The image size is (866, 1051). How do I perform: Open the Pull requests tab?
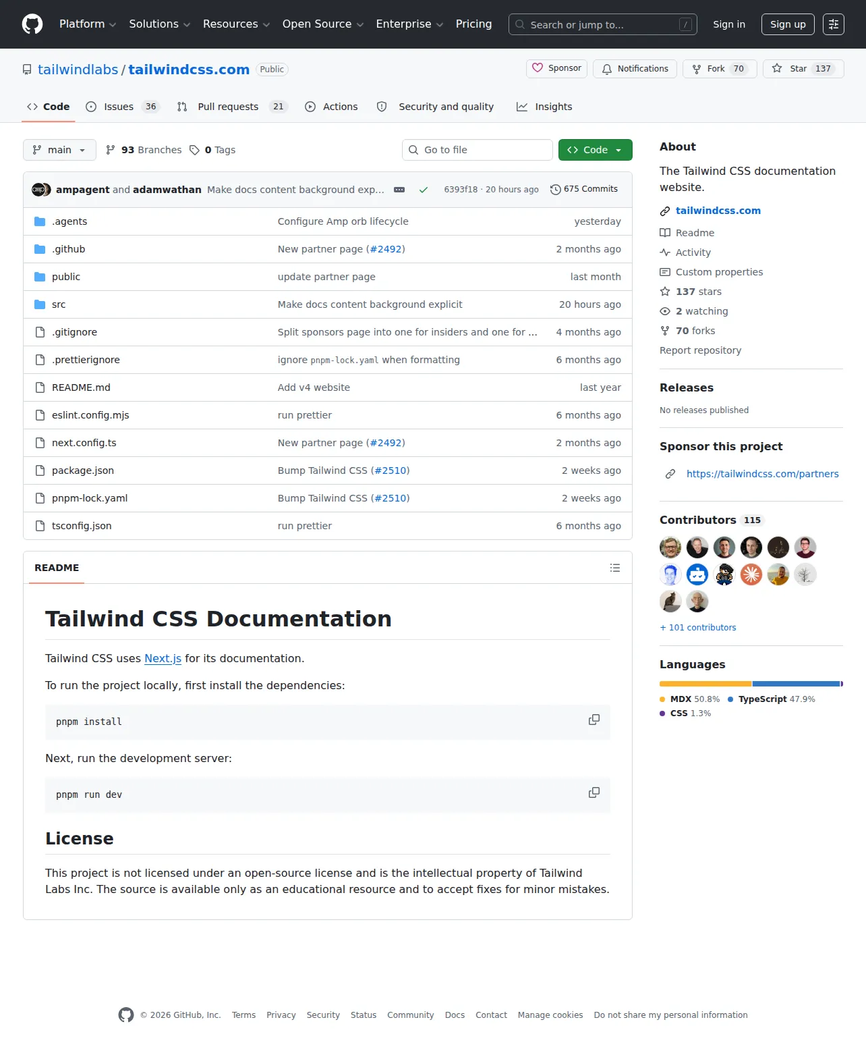(232, 107)
